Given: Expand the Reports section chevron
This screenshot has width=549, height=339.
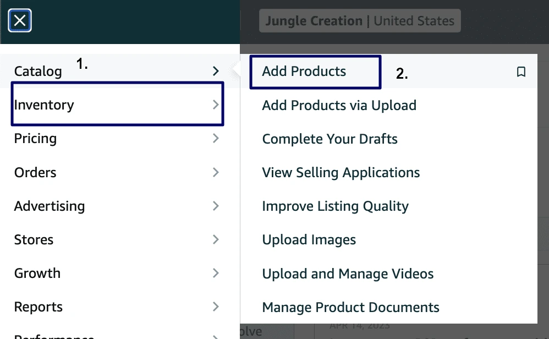Looking at the screenshot, I should tap(216, 307).
